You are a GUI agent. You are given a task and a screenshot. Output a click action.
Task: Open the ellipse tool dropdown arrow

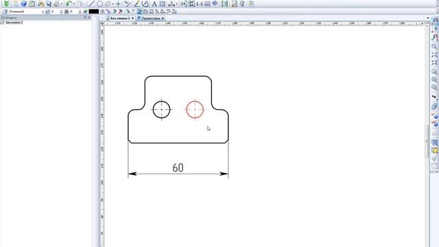(112, 4)
